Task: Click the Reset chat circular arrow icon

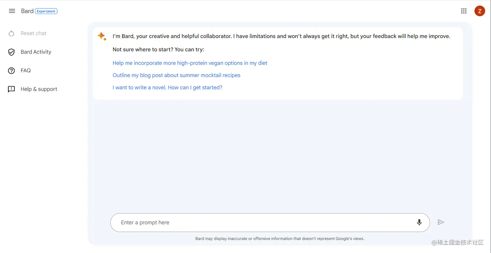Action: tap(11, 33)
